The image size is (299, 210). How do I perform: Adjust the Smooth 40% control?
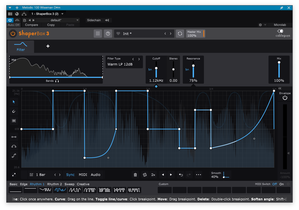[221, 175]
